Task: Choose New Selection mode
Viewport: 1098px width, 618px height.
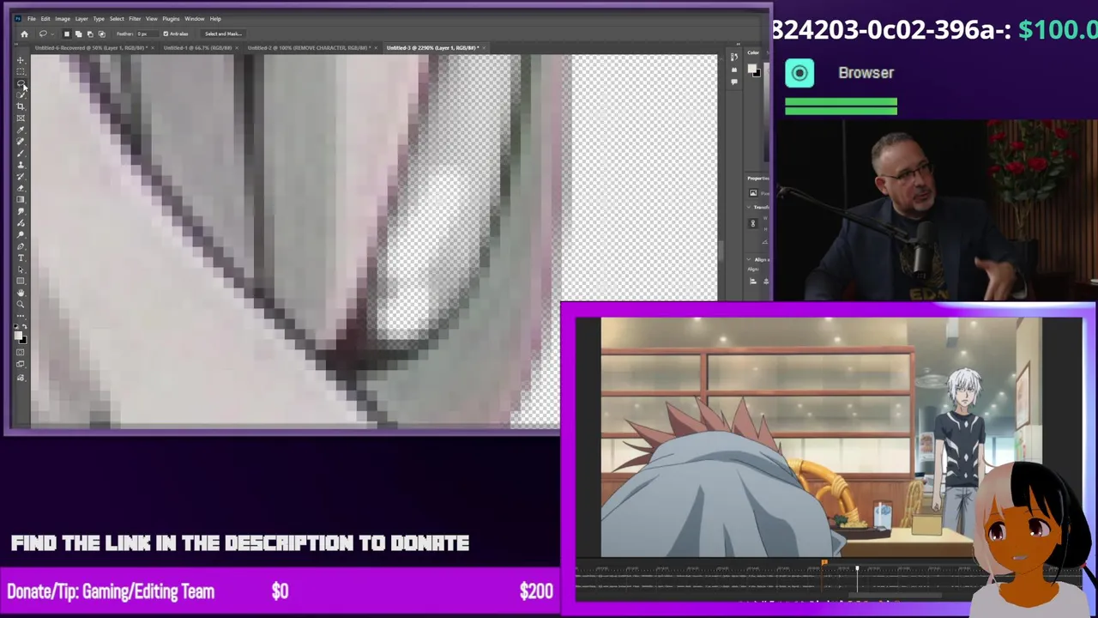Action: click(x=67, y=33)
